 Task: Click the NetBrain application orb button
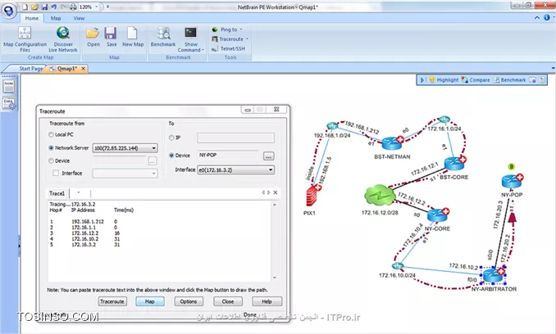click(x=9, y=11)
